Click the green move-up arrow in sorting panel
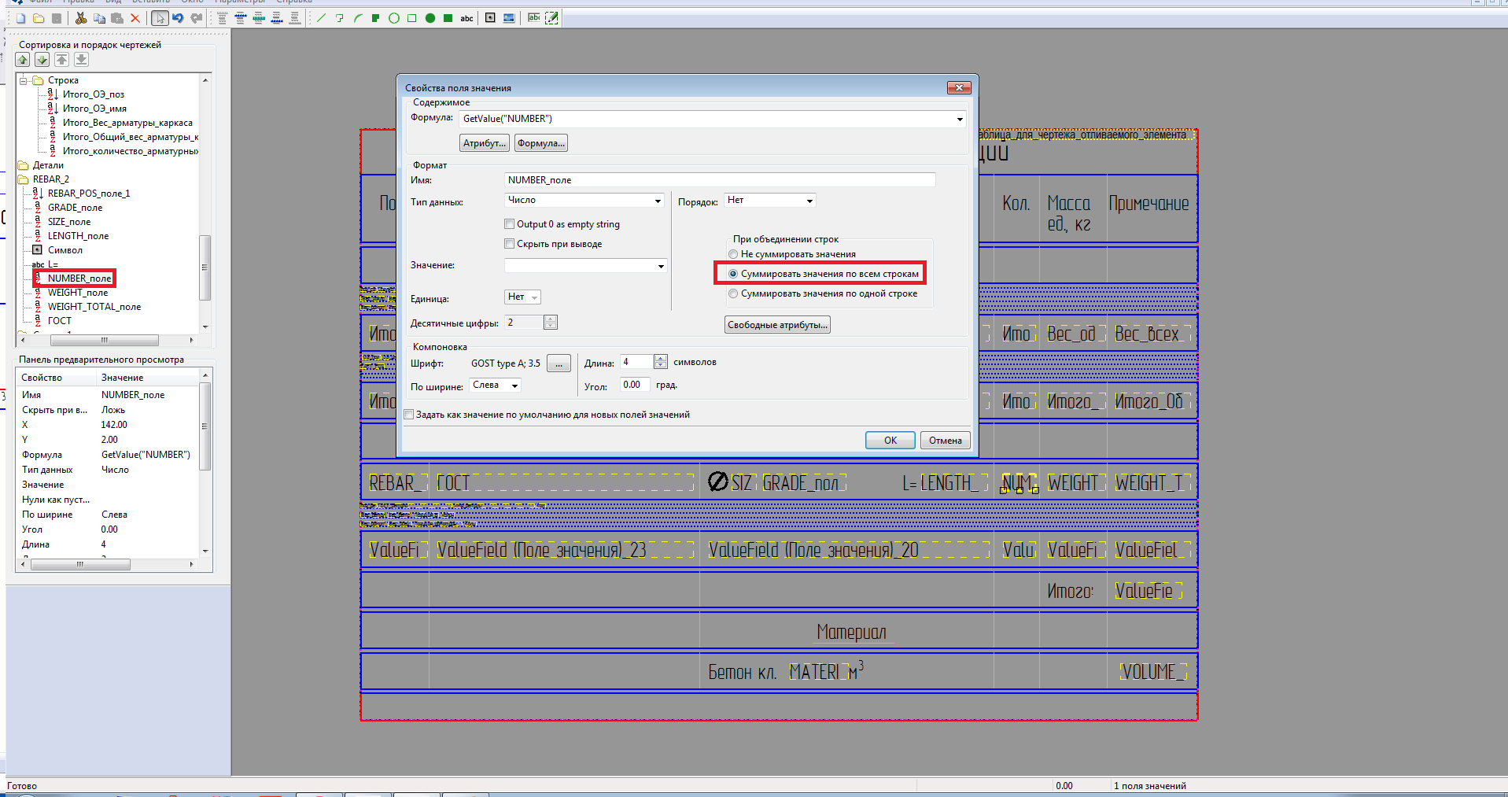 (23, 60)
